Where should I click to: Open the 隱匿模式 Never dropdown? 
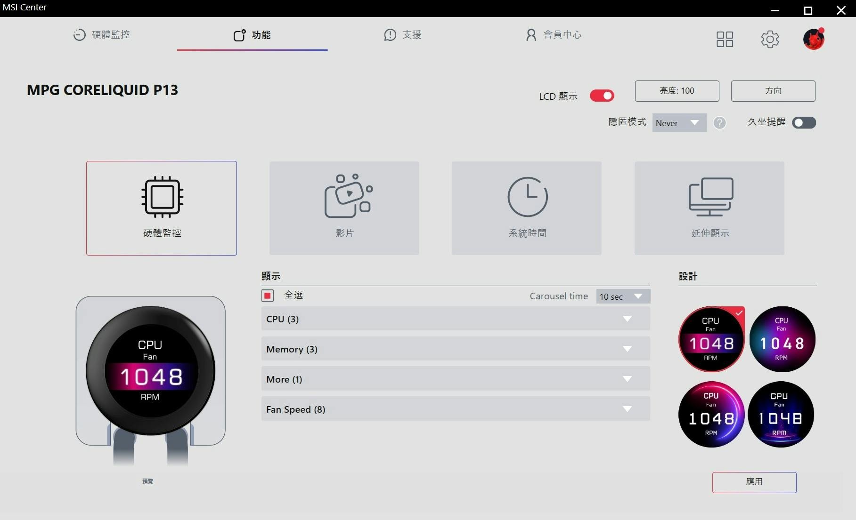[x=679, y=123]
